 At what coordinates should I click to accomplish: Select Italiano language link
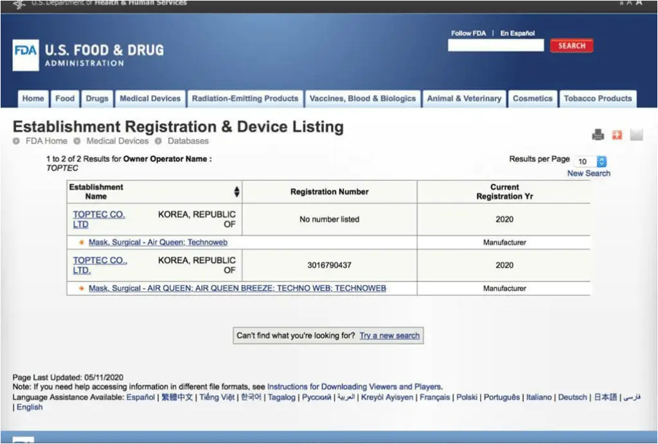tap(539, 397)
